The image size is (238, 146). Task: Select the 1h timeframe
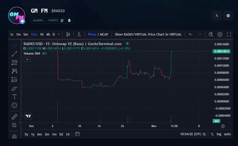pos(42,35)
